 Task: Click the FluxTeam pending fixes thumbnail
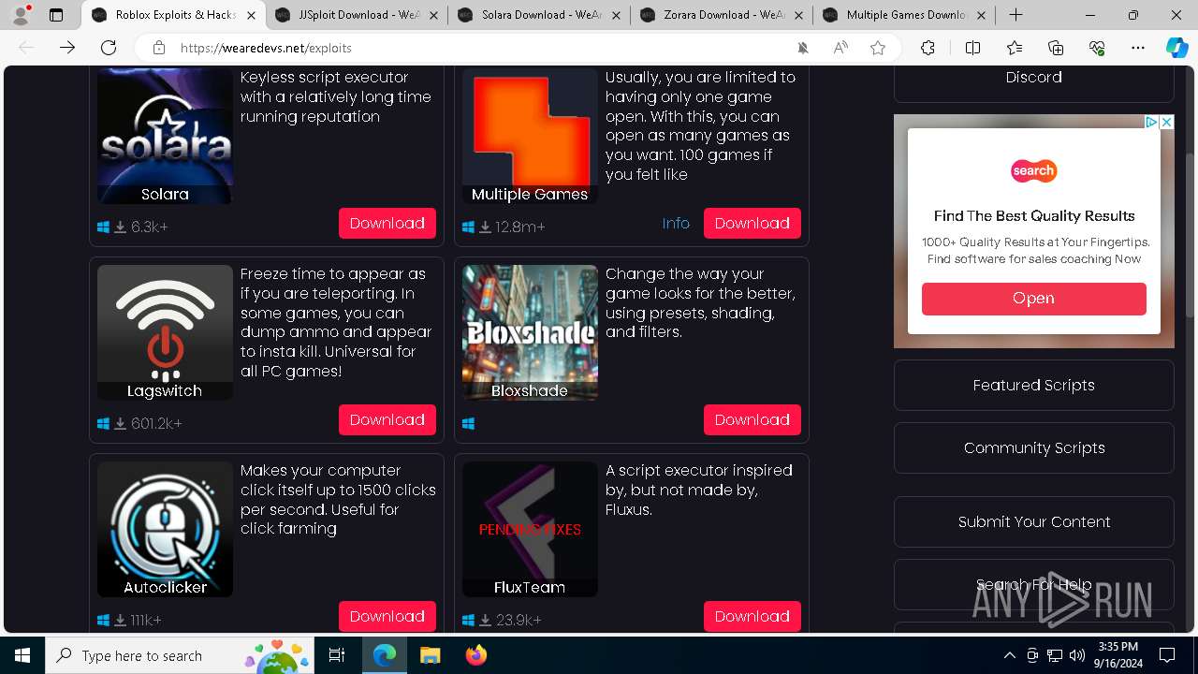(x=530, y=529)
